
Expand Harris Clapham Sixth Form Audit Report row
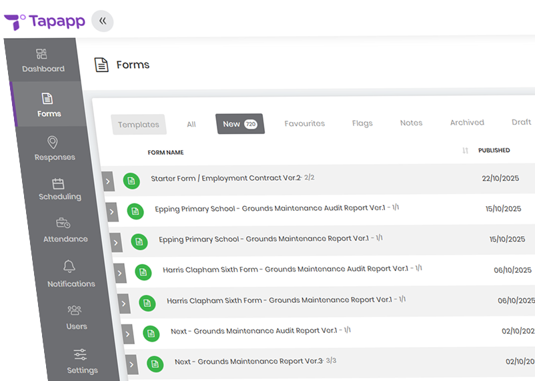(x=120, y=273)
